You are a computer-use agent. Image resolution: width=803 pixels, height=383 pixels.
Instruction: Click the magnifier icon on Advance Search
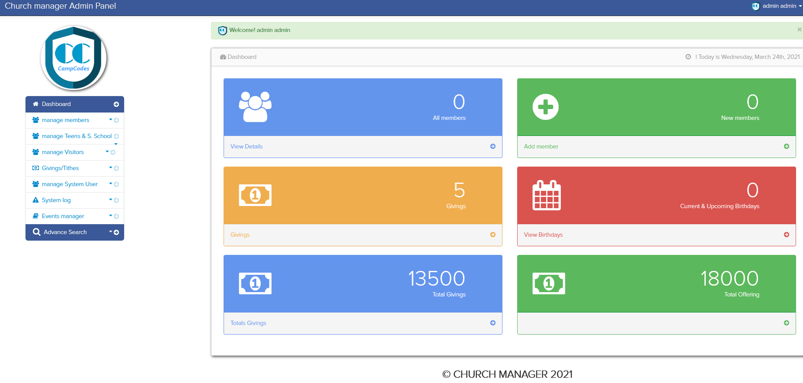click(x=37, y=232)
